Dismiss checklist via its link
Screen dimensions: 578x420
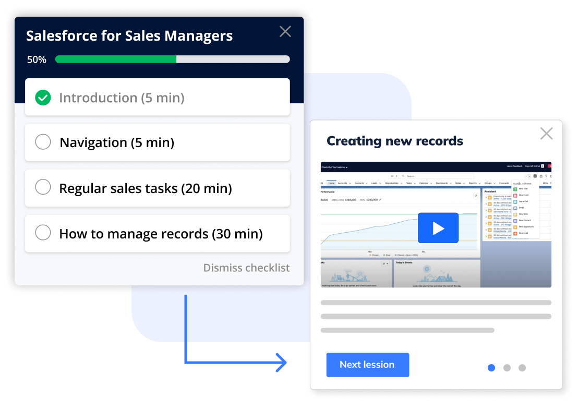pyautogui.click(x=246, y=268)
